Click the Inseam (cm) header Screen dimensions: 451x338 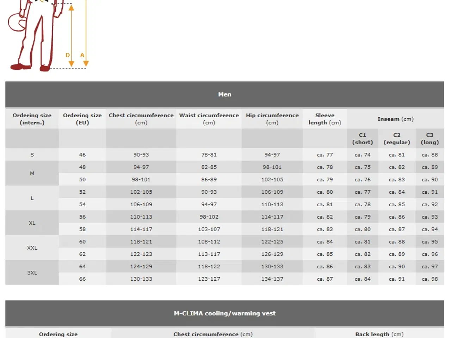coord(395,119)
